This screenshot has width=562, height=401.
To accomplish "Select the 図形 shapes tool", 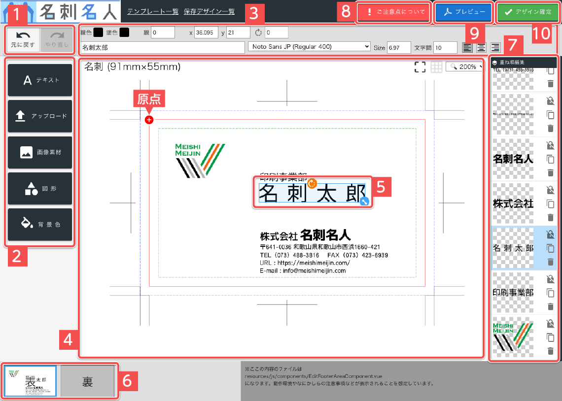I will pyautogui.click(x=40, y=188).
